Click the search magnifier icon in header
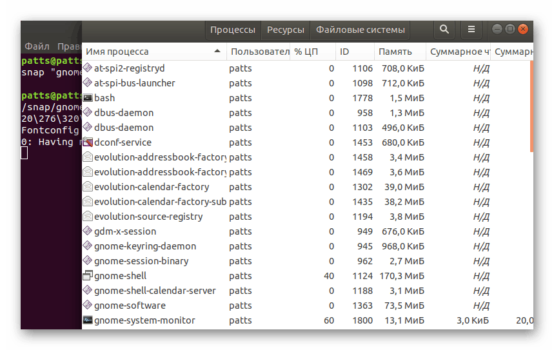 click(444, 30)
